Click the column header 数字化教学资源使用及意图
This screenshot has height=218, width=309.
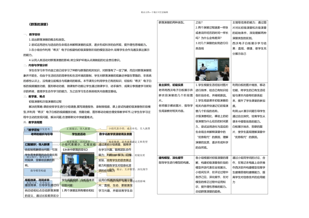click(115, 134)
